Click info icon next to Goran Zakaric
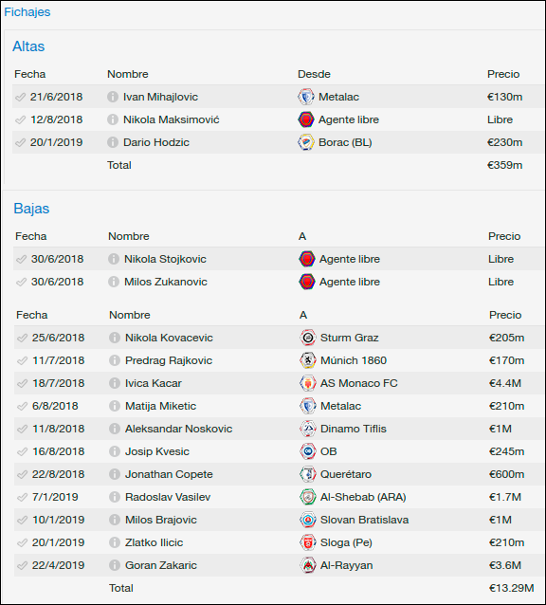546x605 pixels. [x=115, y=565]
